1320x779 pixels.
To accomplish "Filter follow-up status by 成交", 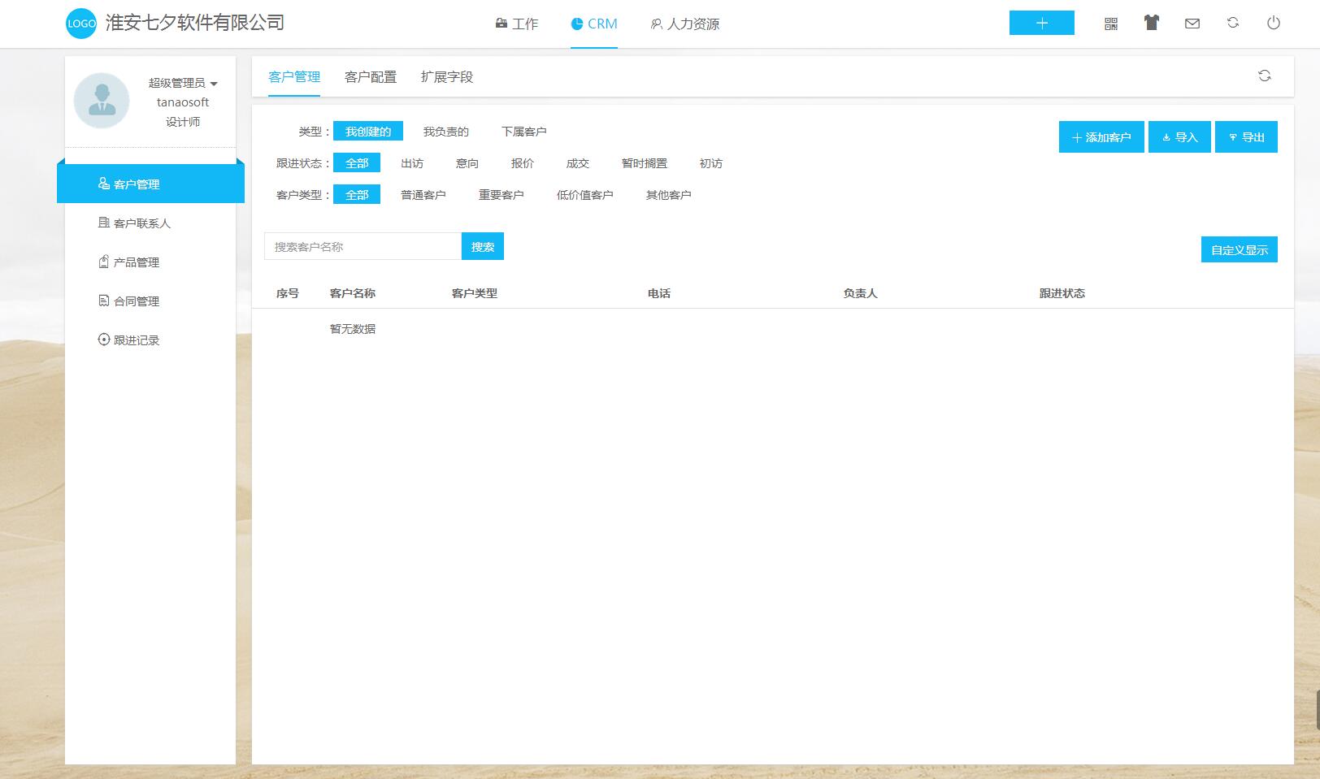I will (577, 163).
